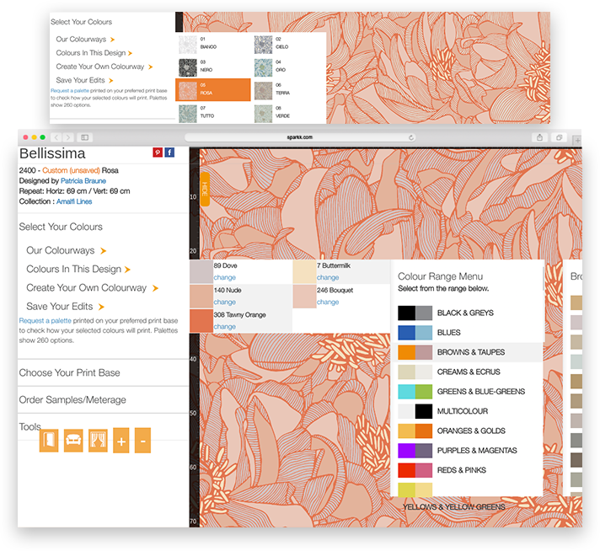Image resolution: width=600 pixels, height=551 pixels.
Task: Expand the Order Samples/Meterage section
Action: point(72,399)
